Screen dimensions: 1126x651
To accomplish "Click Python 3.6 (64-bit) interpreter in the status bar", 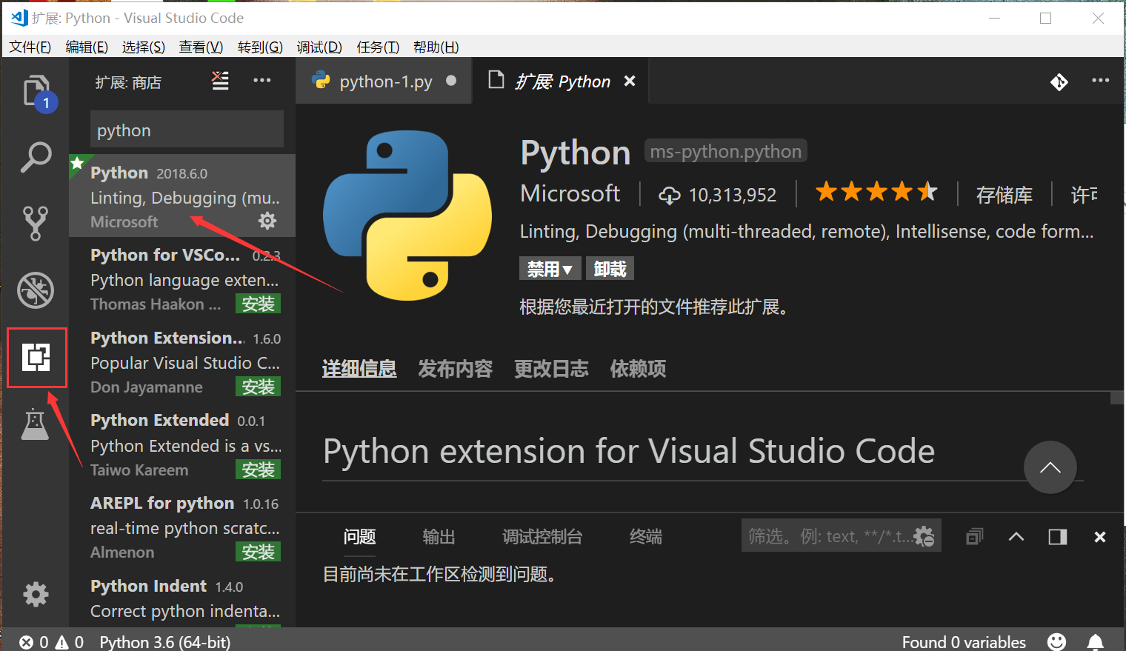I will point(165,642).
